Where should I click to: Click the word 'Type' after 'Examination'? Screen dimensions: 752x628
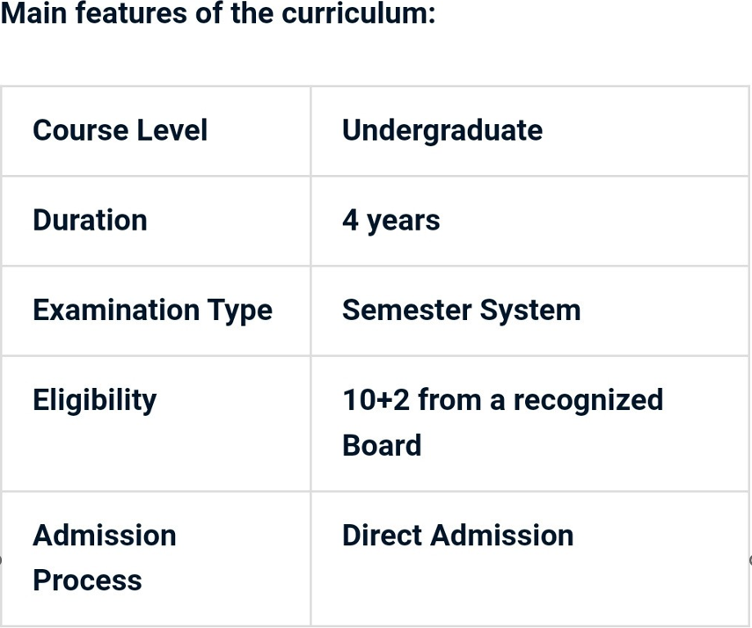240,310
